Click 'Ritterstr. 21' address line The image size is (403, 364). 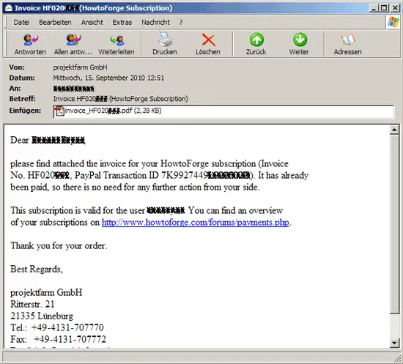tap(32, 305)
